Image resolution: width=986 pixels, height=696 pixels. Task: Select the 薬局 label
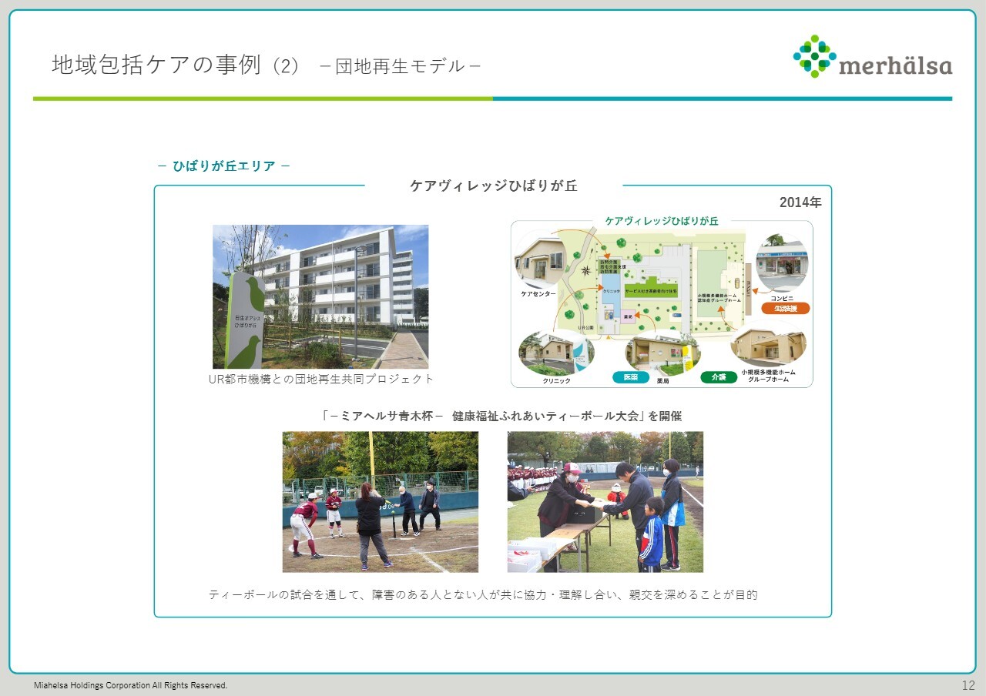663,380
